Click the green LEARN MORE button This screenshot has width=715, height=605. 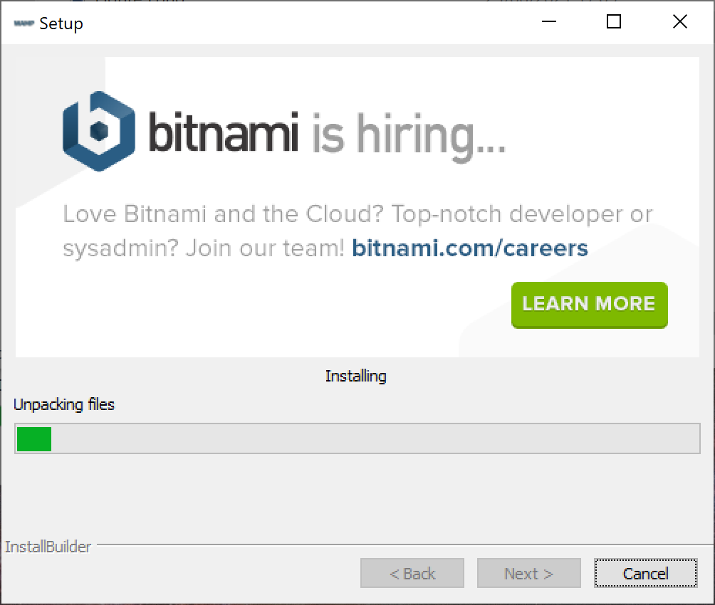589,305
